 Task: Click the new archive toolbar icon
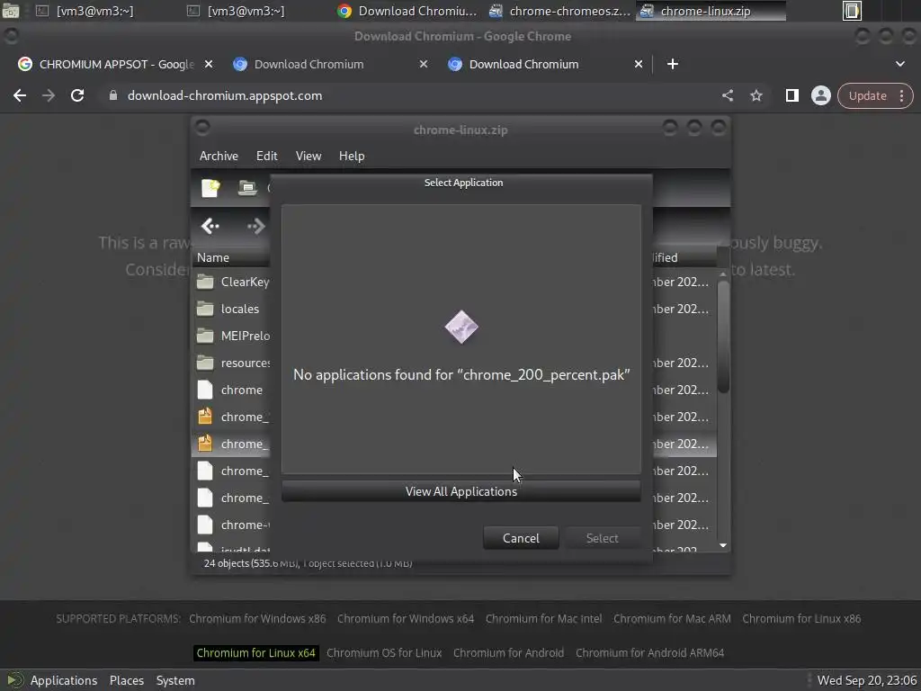tap(210, 188)
